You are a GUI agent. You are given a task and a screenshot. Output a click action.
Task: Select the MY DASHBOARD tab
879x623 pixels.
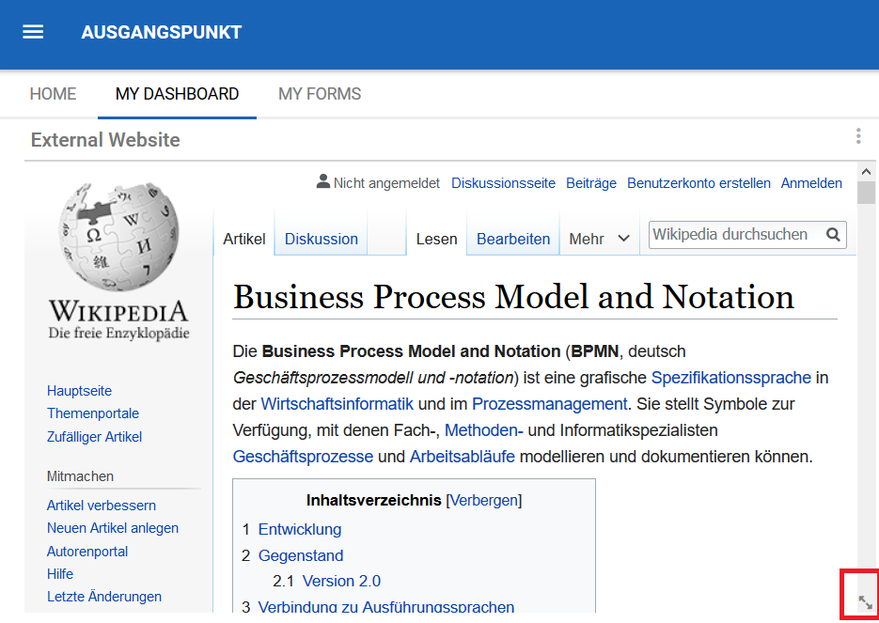[177, 94]
